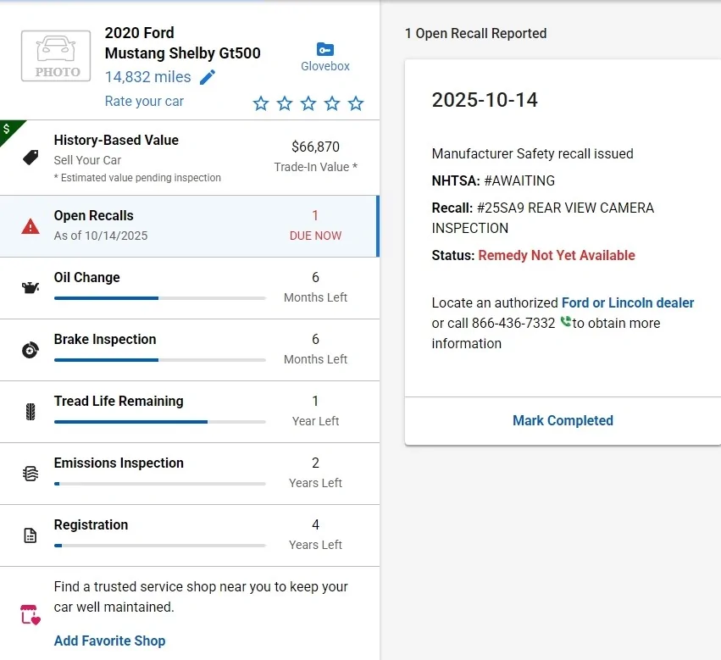Screen dimensions: 721x660
Task: Open the Oil Change row
Action: click(x=190, y=288)
